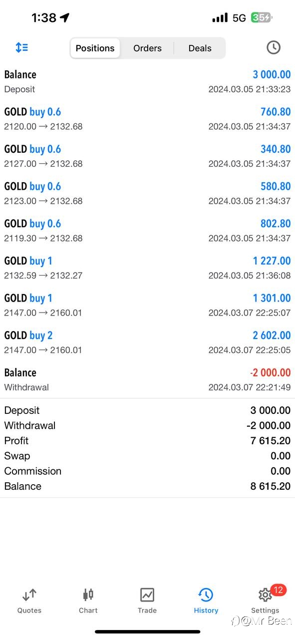The height and width of the screenshot is (639, 295).
Task: Open the Chart candlestick icon
Action: [x=88, y=595]
